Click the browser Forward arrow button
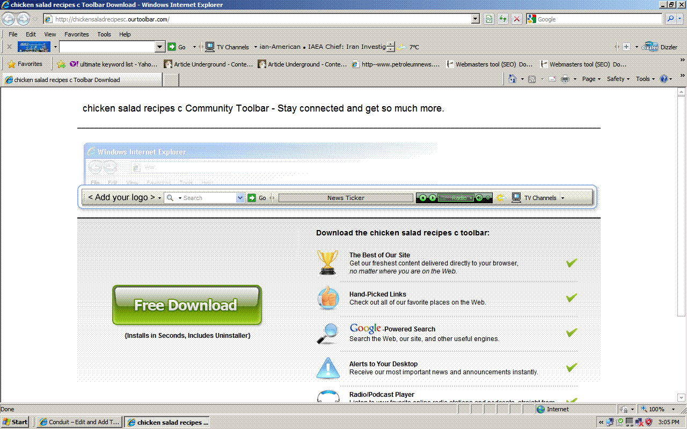This screenshot has height=429, width=687. [23, 19]
